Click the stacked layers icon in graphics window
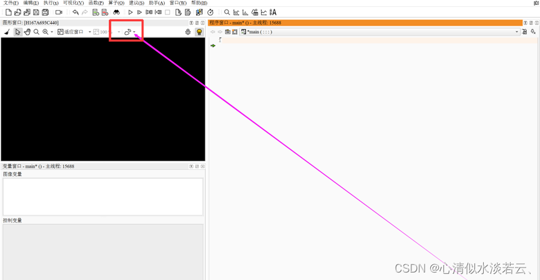The width and height of the screenshot is (540, 280). coord(188,32)
